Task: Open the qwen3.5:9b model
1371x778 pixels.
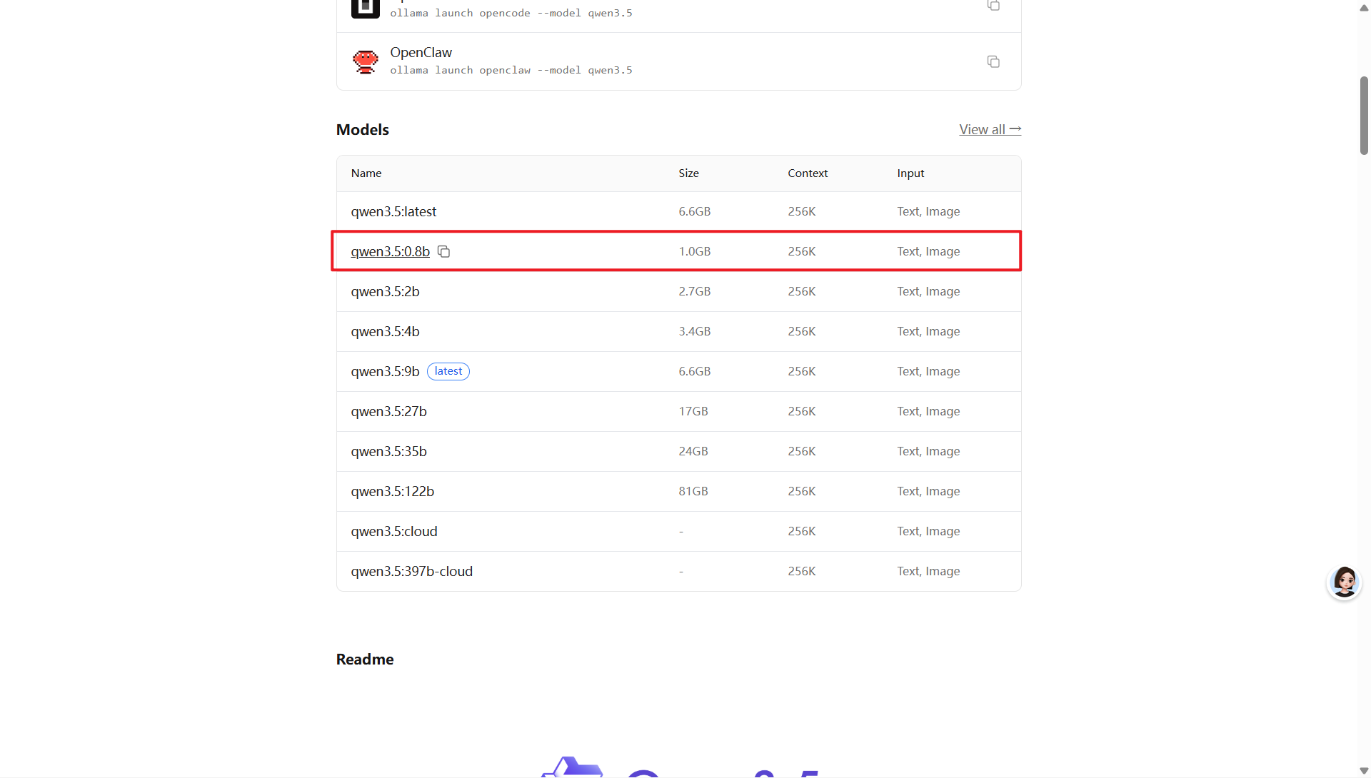Action: 385,371
